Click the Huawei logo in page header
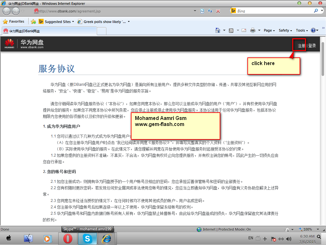Viewport: 326px width, 245px height. (x=9, y=43)
